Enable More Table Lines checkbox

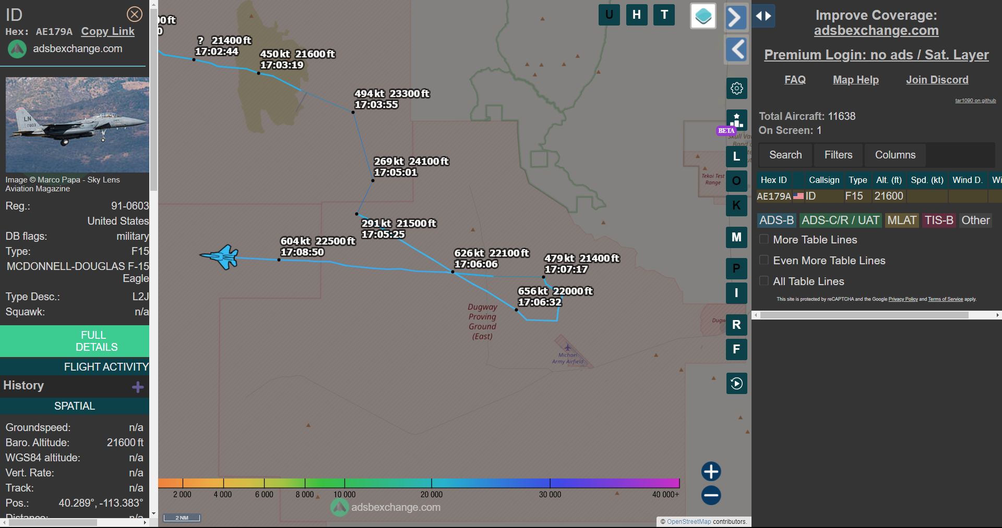764,239
